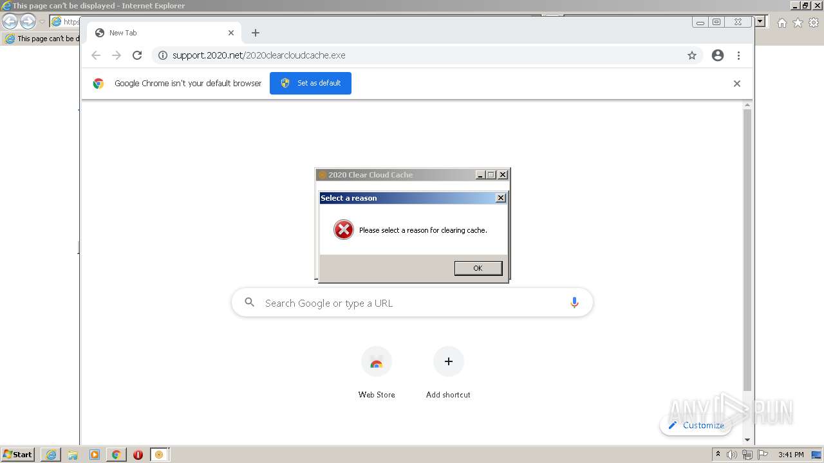Open Internet Explorer's Home icon
The image size is (824, 463).
coord(782,23)
